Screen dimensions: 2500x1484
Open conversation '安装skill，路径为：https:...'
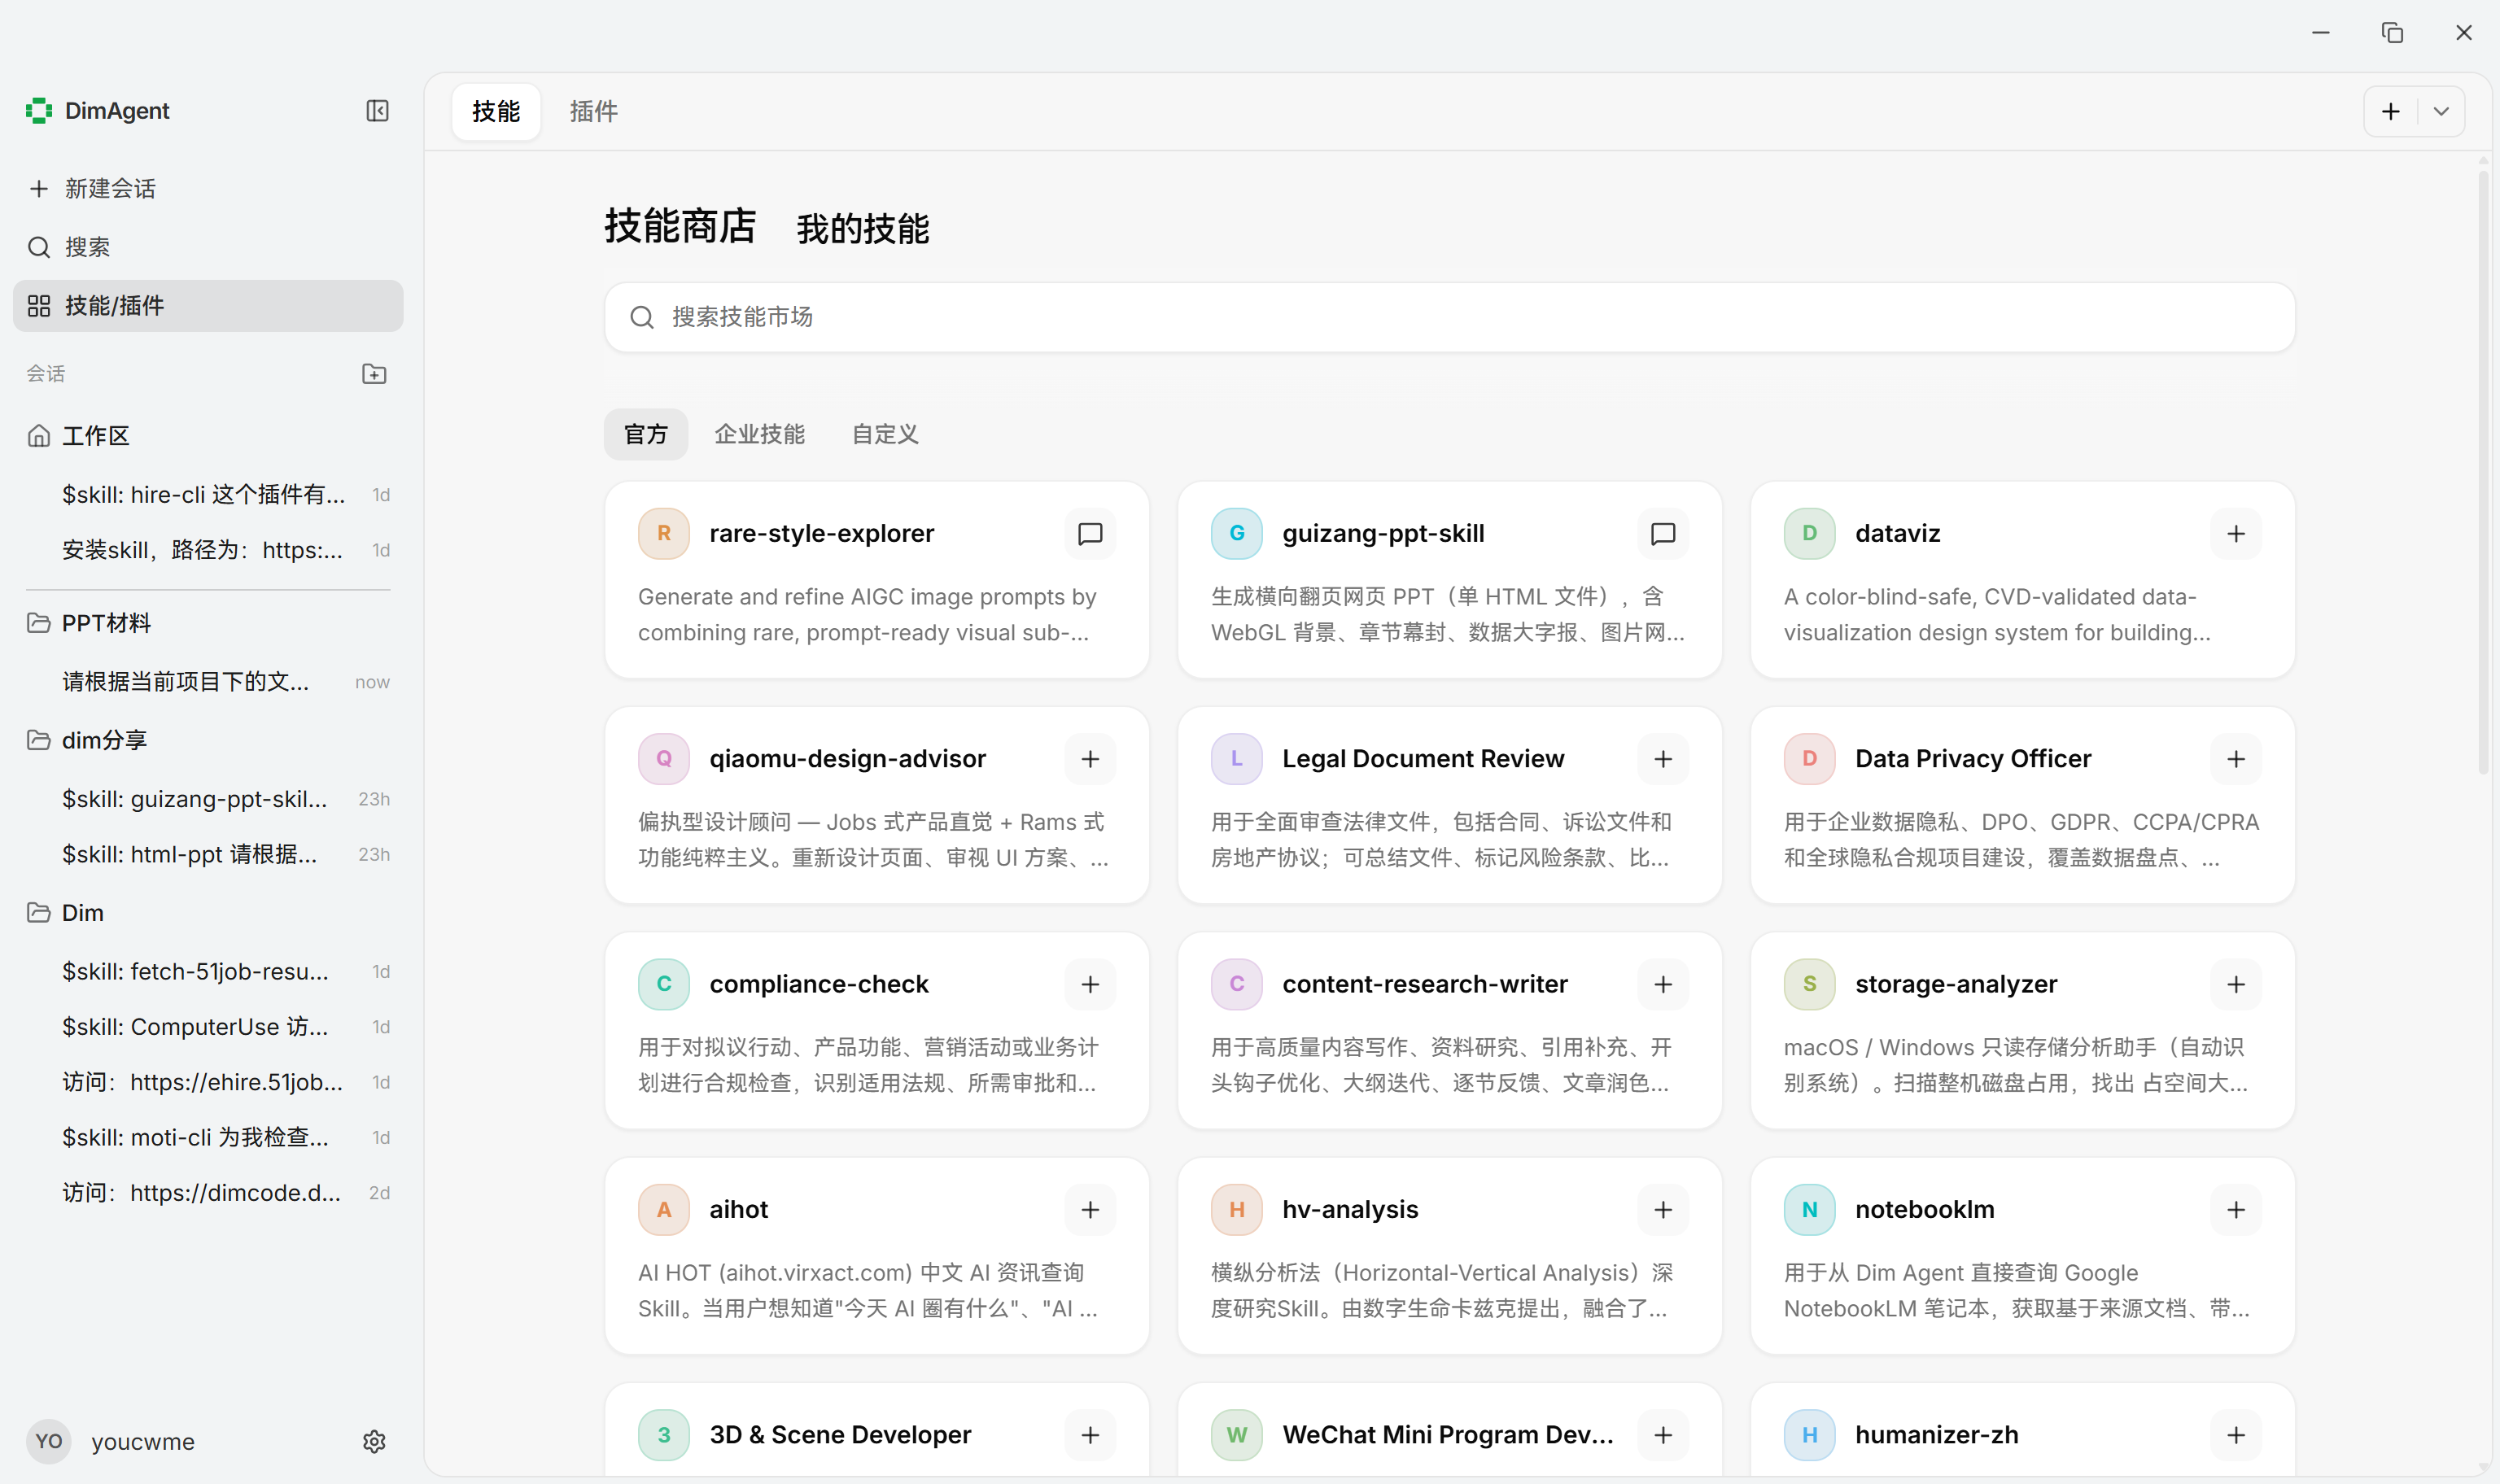208,550
